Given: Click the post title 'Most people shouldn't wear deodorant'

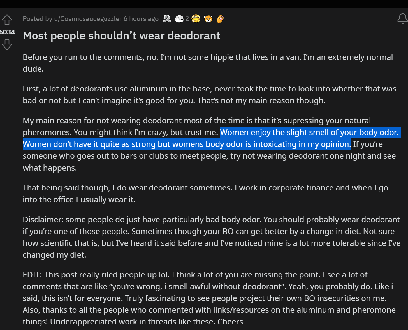Looking at the screenshot, I should [122, 36].
